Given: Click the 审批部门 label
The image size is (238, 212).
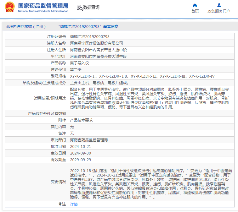Looking at the screenshot, I should [x=58, y=140].
